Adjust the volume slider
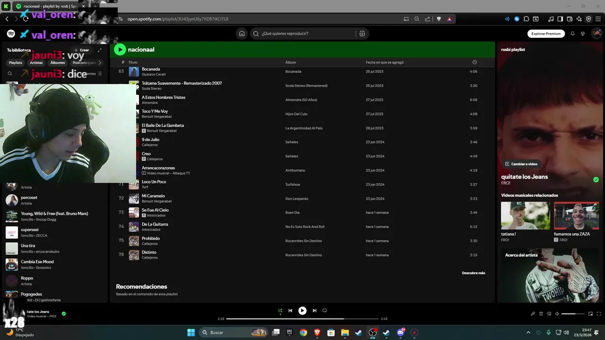Screen dimensions: 605x340 (x=572, y=314)
